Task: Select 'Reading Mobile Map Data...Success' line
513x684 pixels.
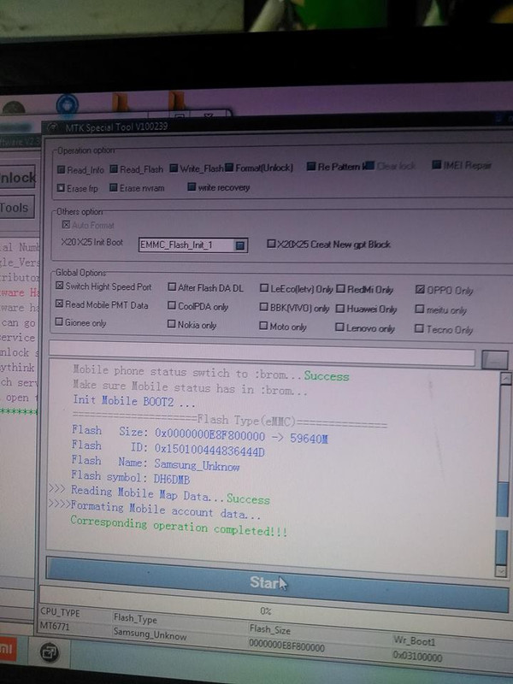Action: point(170,495)
